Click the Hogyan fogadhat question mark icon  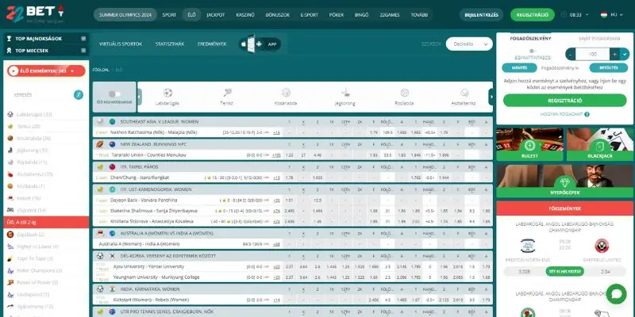587,114
